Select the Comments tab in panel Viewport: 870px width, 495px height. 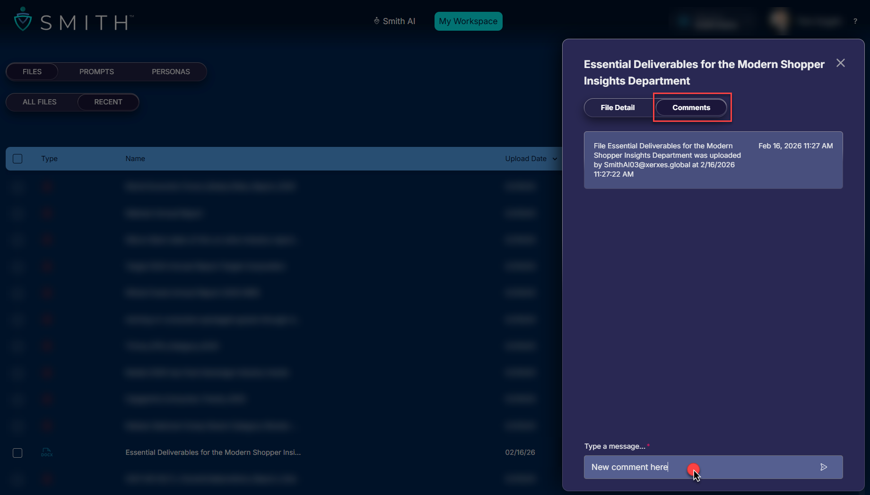pyautogui.click(x=691, y=108)
